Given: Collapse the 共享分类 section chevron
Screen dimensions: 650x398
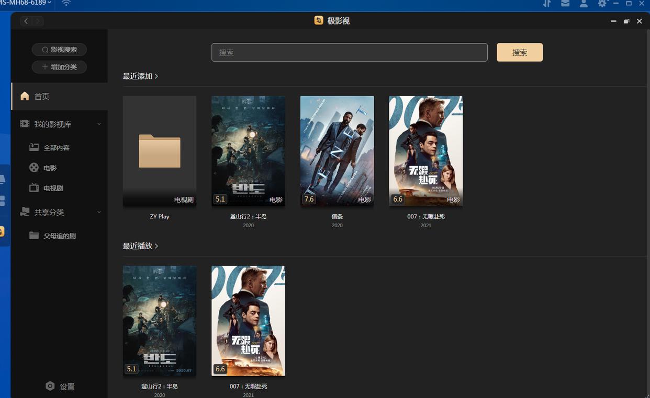Looking at the screenshot, I should click(99, 212).
